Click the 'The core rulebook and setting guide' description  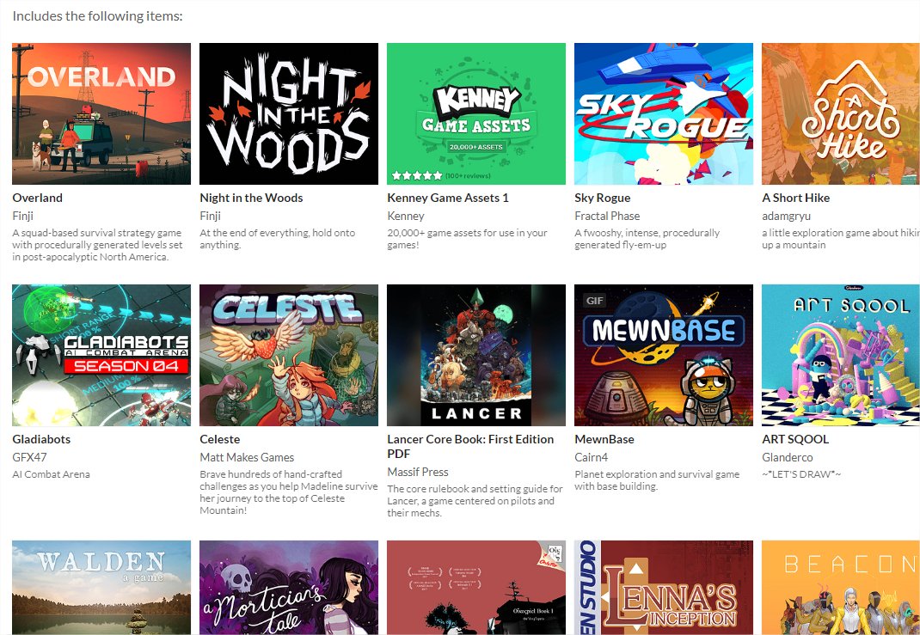(x=475, y=501)
